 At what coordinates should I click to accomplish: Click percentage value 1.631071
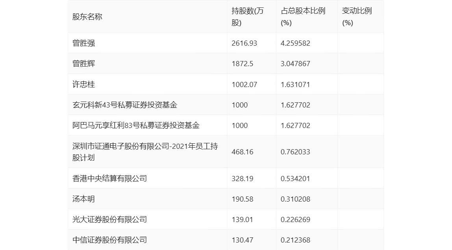click(295, 85)
